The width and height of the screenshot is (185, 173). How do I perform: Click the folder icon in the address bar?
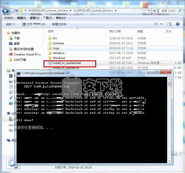pos(21,10)
